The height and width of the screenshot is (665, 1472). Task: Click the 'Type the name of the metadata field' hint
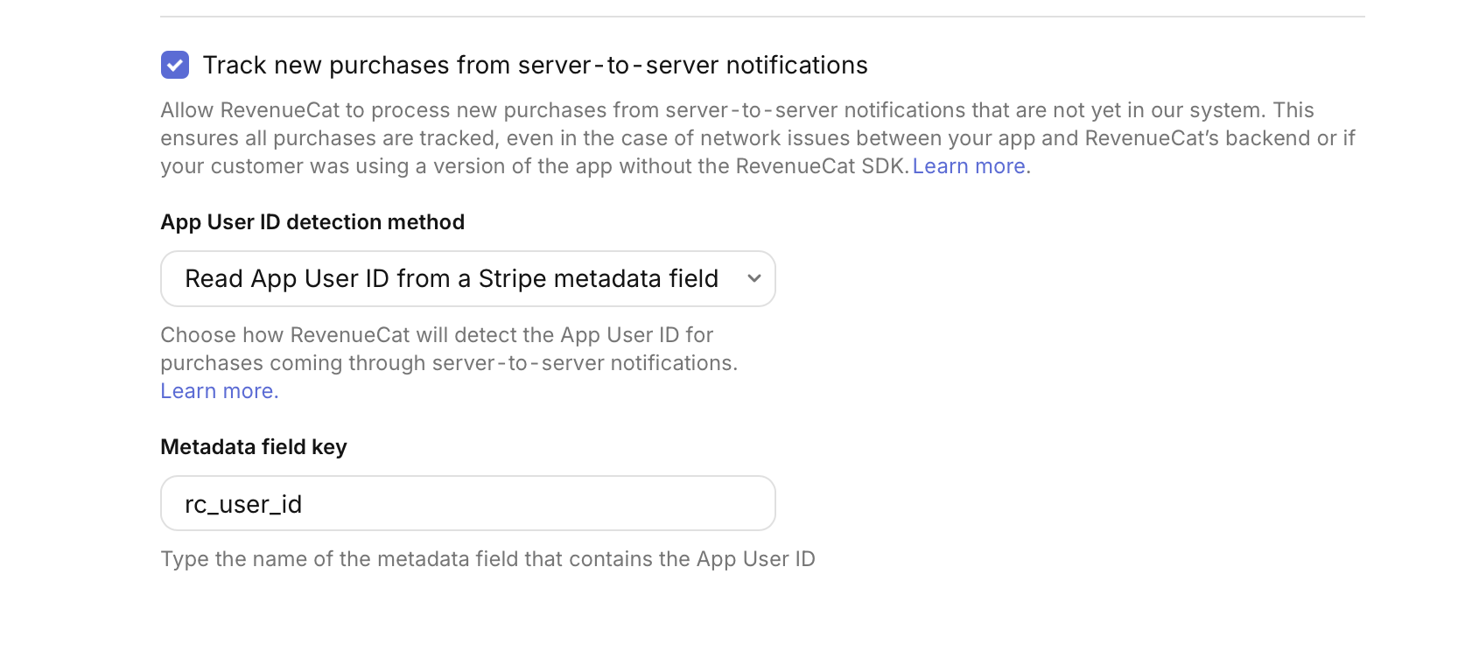point(487,559)
